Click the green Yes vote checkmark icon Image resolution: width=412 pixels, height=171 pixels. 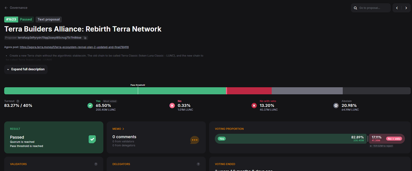tap(90, 105)
